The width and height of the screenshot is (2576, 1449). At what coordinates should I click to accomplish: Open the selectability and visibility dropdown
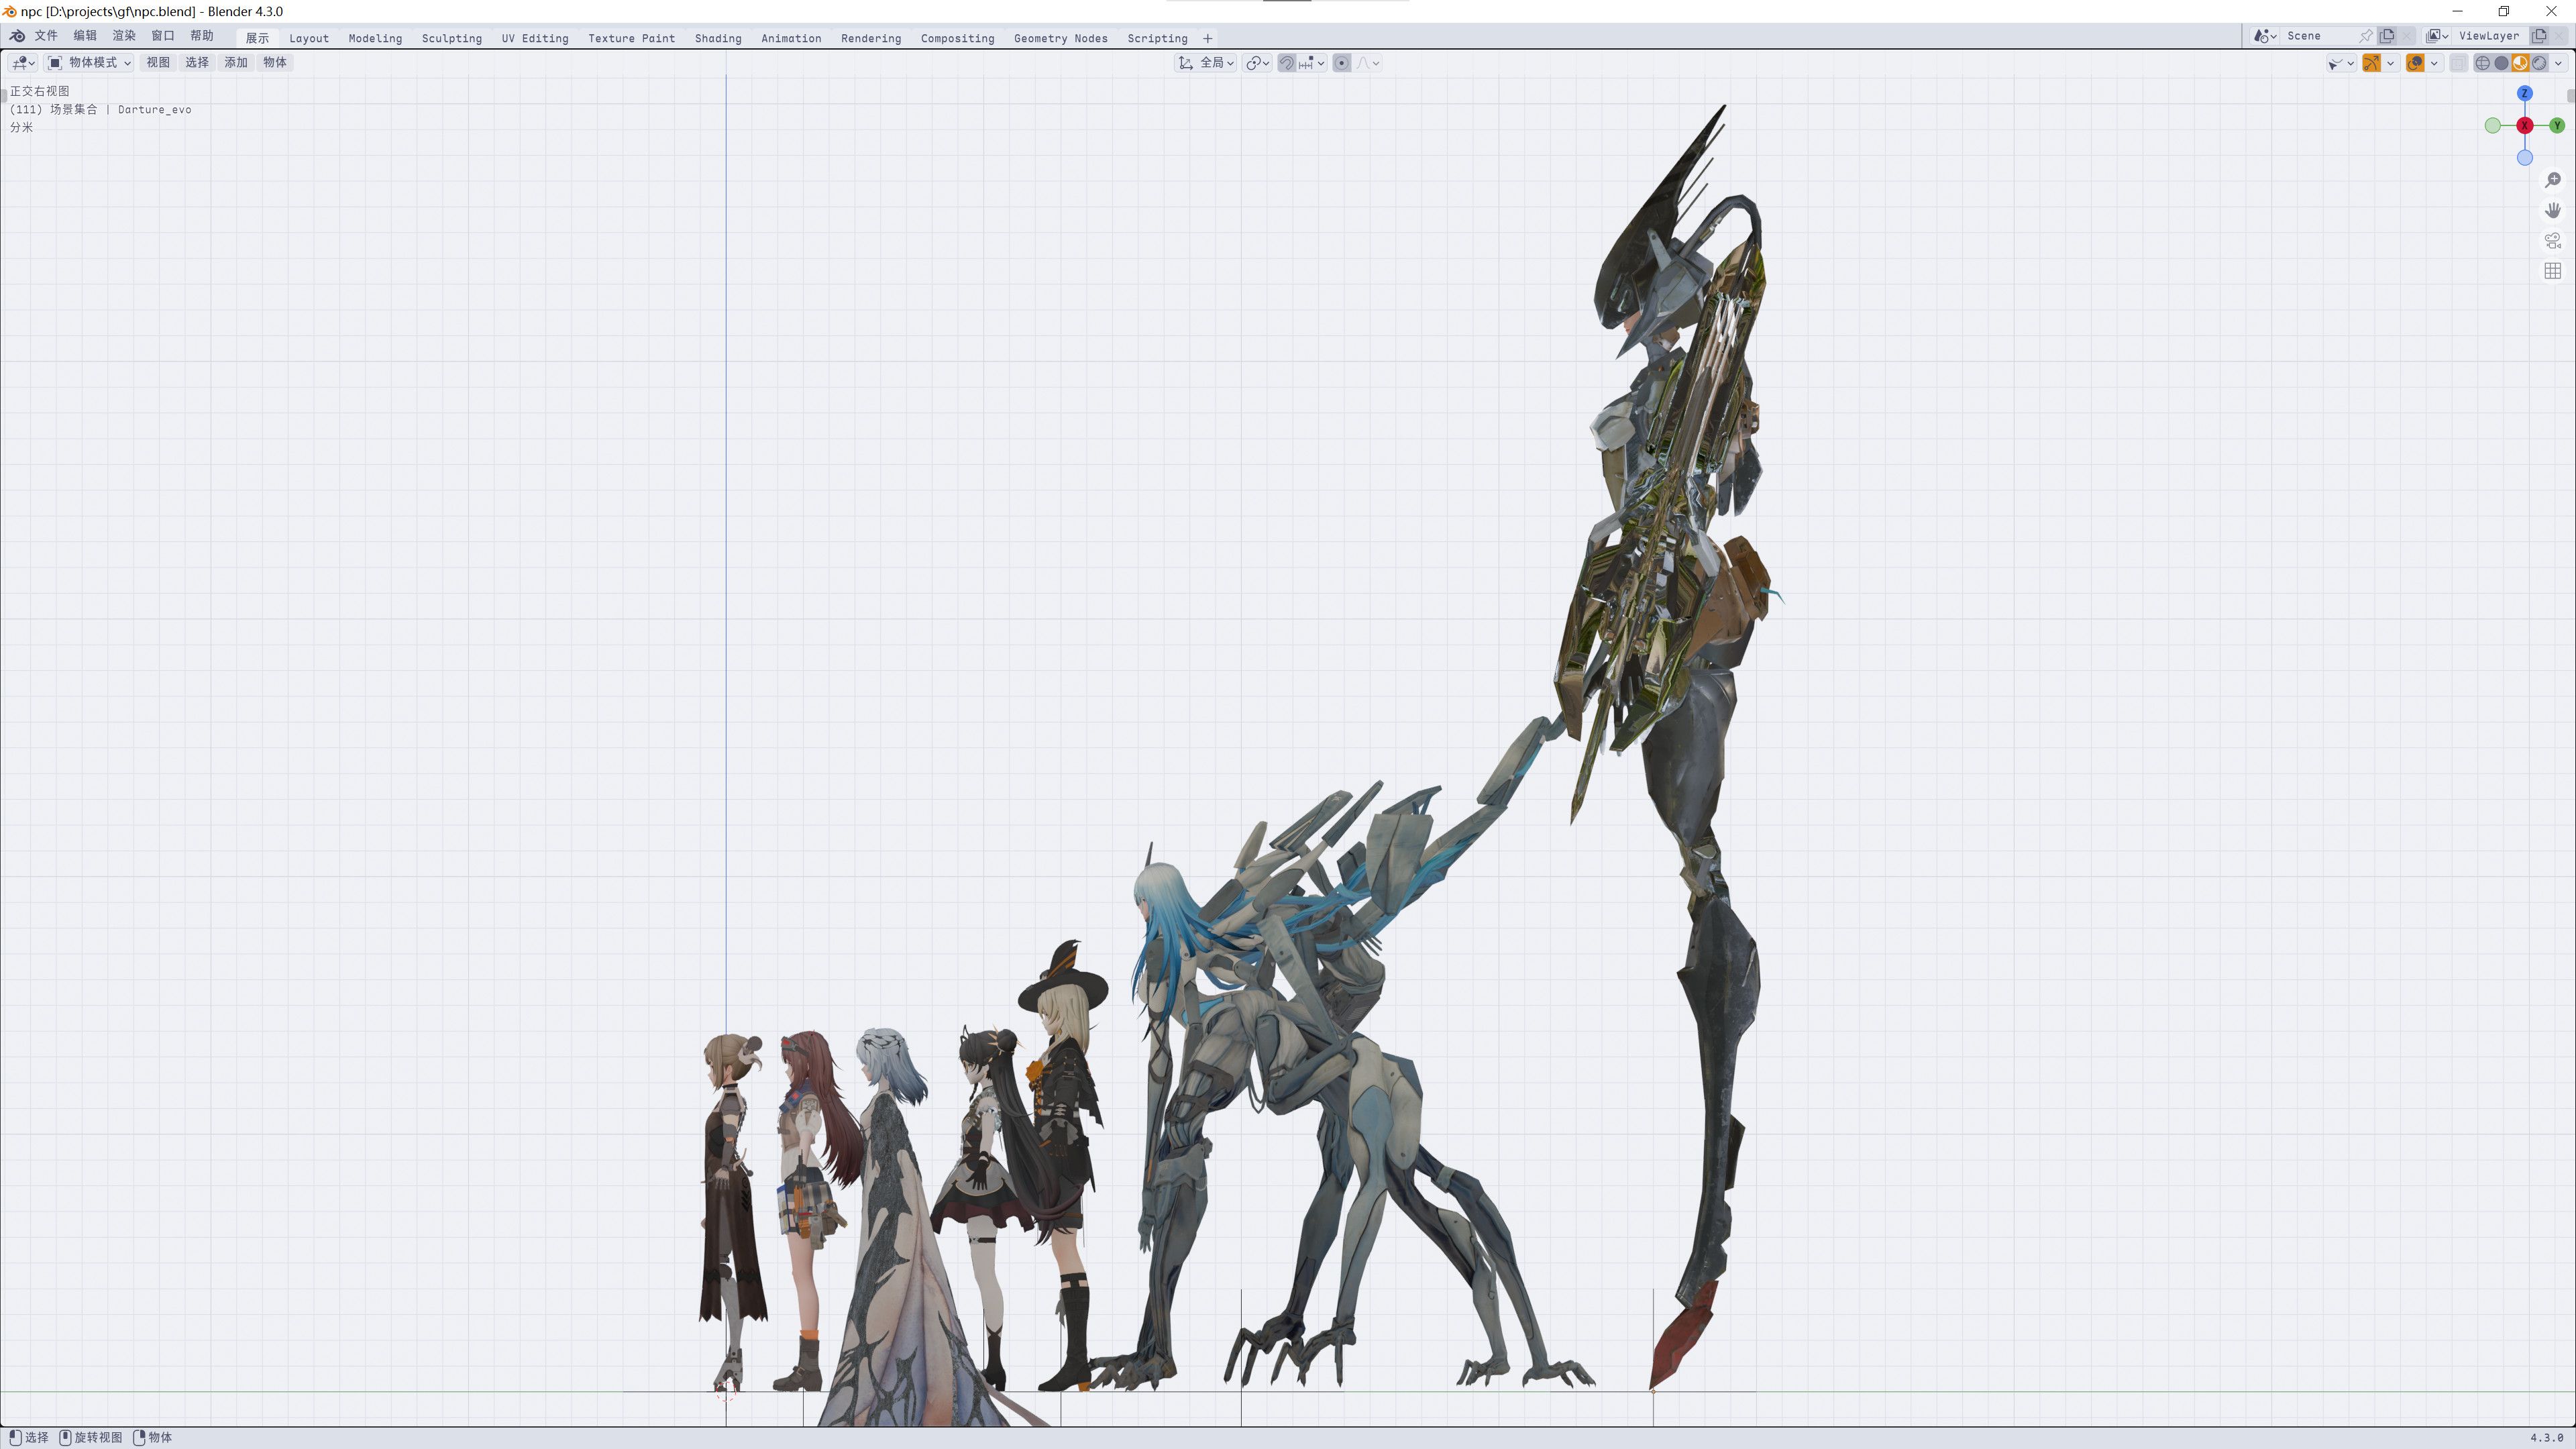click(2341, 63)
